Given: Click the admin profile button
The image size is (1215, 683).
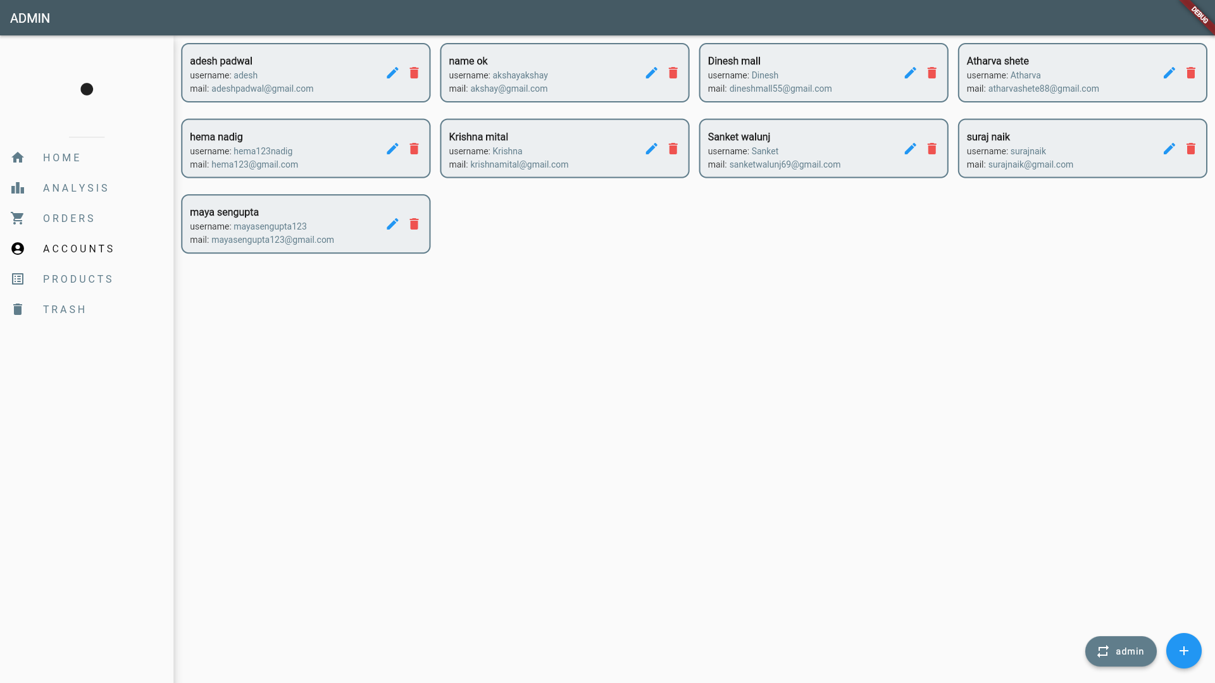Looking at the screenshot, I should point(1121,651).
